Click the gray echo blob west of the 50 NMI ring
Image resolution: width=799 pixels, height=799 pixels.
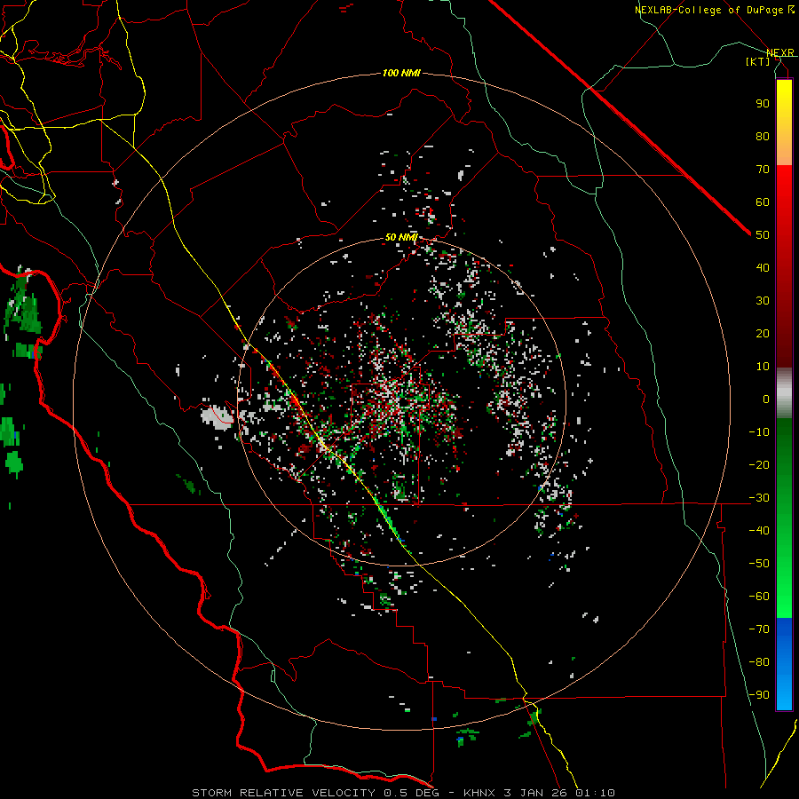click(217, 416)
